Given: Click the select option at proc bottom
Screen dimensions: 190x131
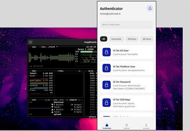Looking at the screenshot, I should tap(92, 117).
